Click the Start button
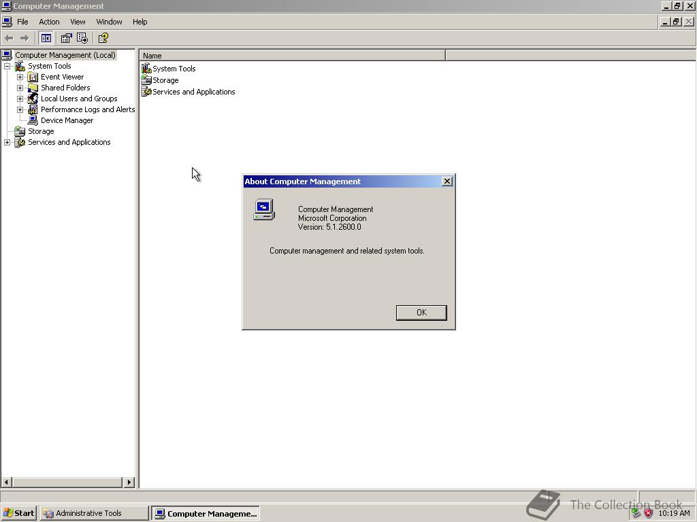Screen dimensions: 697x522 [x=19, y=513]
